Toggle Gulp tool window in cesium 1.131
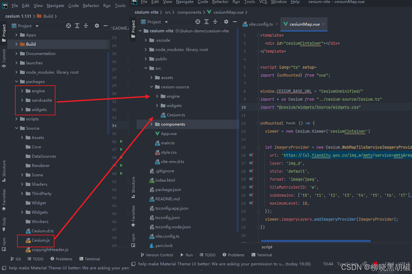412x274 pixels. [x=4, y=224]
